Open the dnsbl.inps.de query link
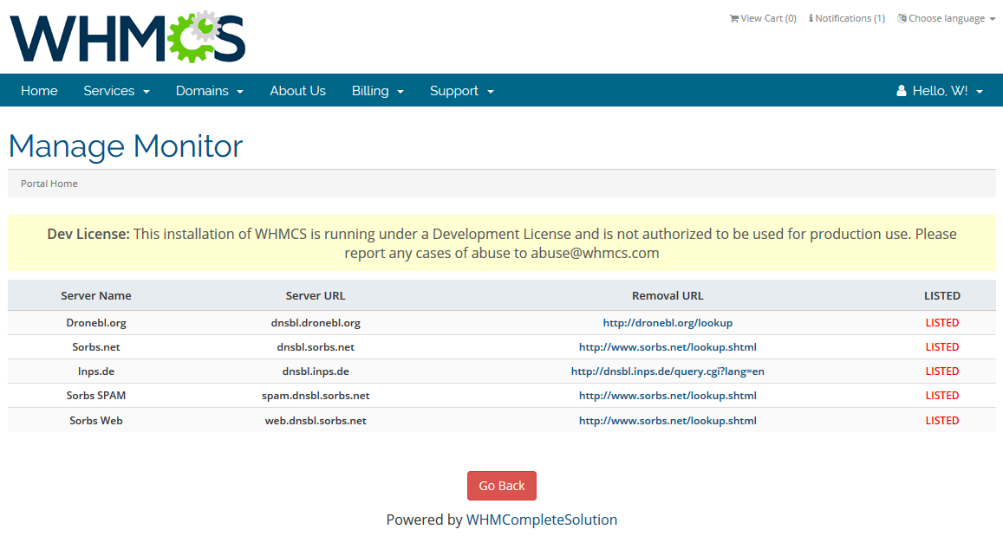This screenshot has height=536, width=1003. pos(668,371)
